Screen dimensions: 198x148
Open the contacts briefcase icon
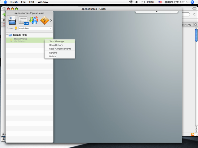pos(12,20)
